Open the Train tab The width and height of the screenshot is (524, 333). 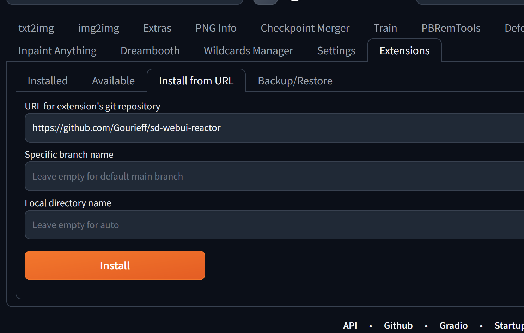click(x=385, y=28)
